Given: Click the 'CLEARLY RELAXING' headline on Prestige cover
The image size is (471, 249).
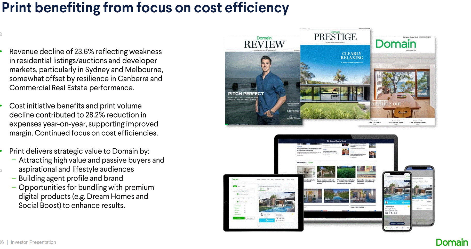Looking at the screenshot, I should pos(352,56).
